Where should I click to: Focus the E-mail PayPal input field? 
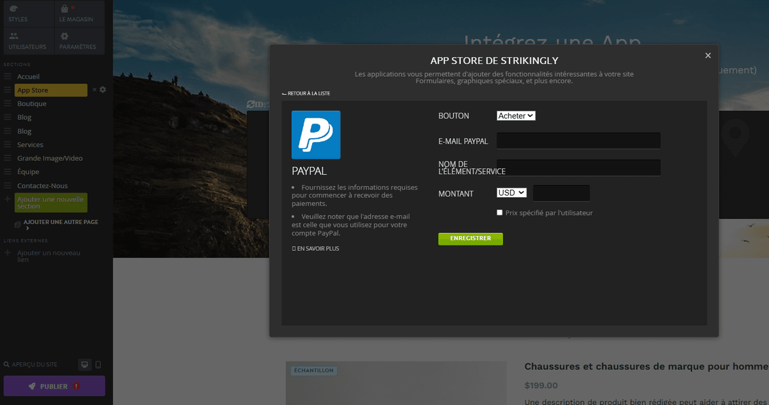[579, 141]
